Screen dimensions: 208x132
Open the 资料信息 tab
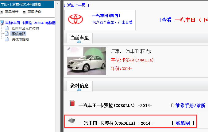[79, 86]
